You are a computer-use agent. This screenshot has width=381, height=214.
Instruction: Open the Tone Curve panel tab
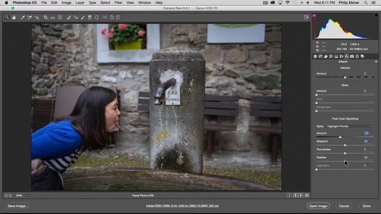click(320, 56)
